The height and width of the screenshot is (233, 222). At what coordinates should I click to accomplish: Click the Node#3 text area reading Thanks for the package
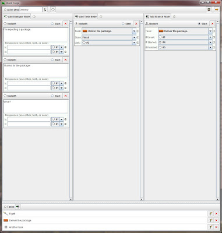[36, 70]
